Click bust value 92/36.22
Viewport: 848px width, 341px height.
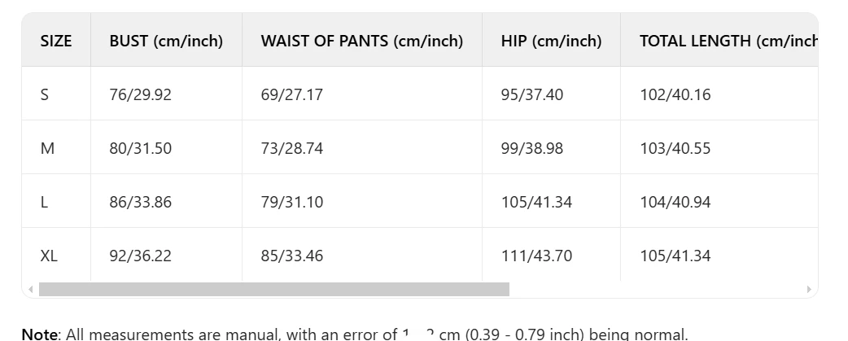point(140,256)
